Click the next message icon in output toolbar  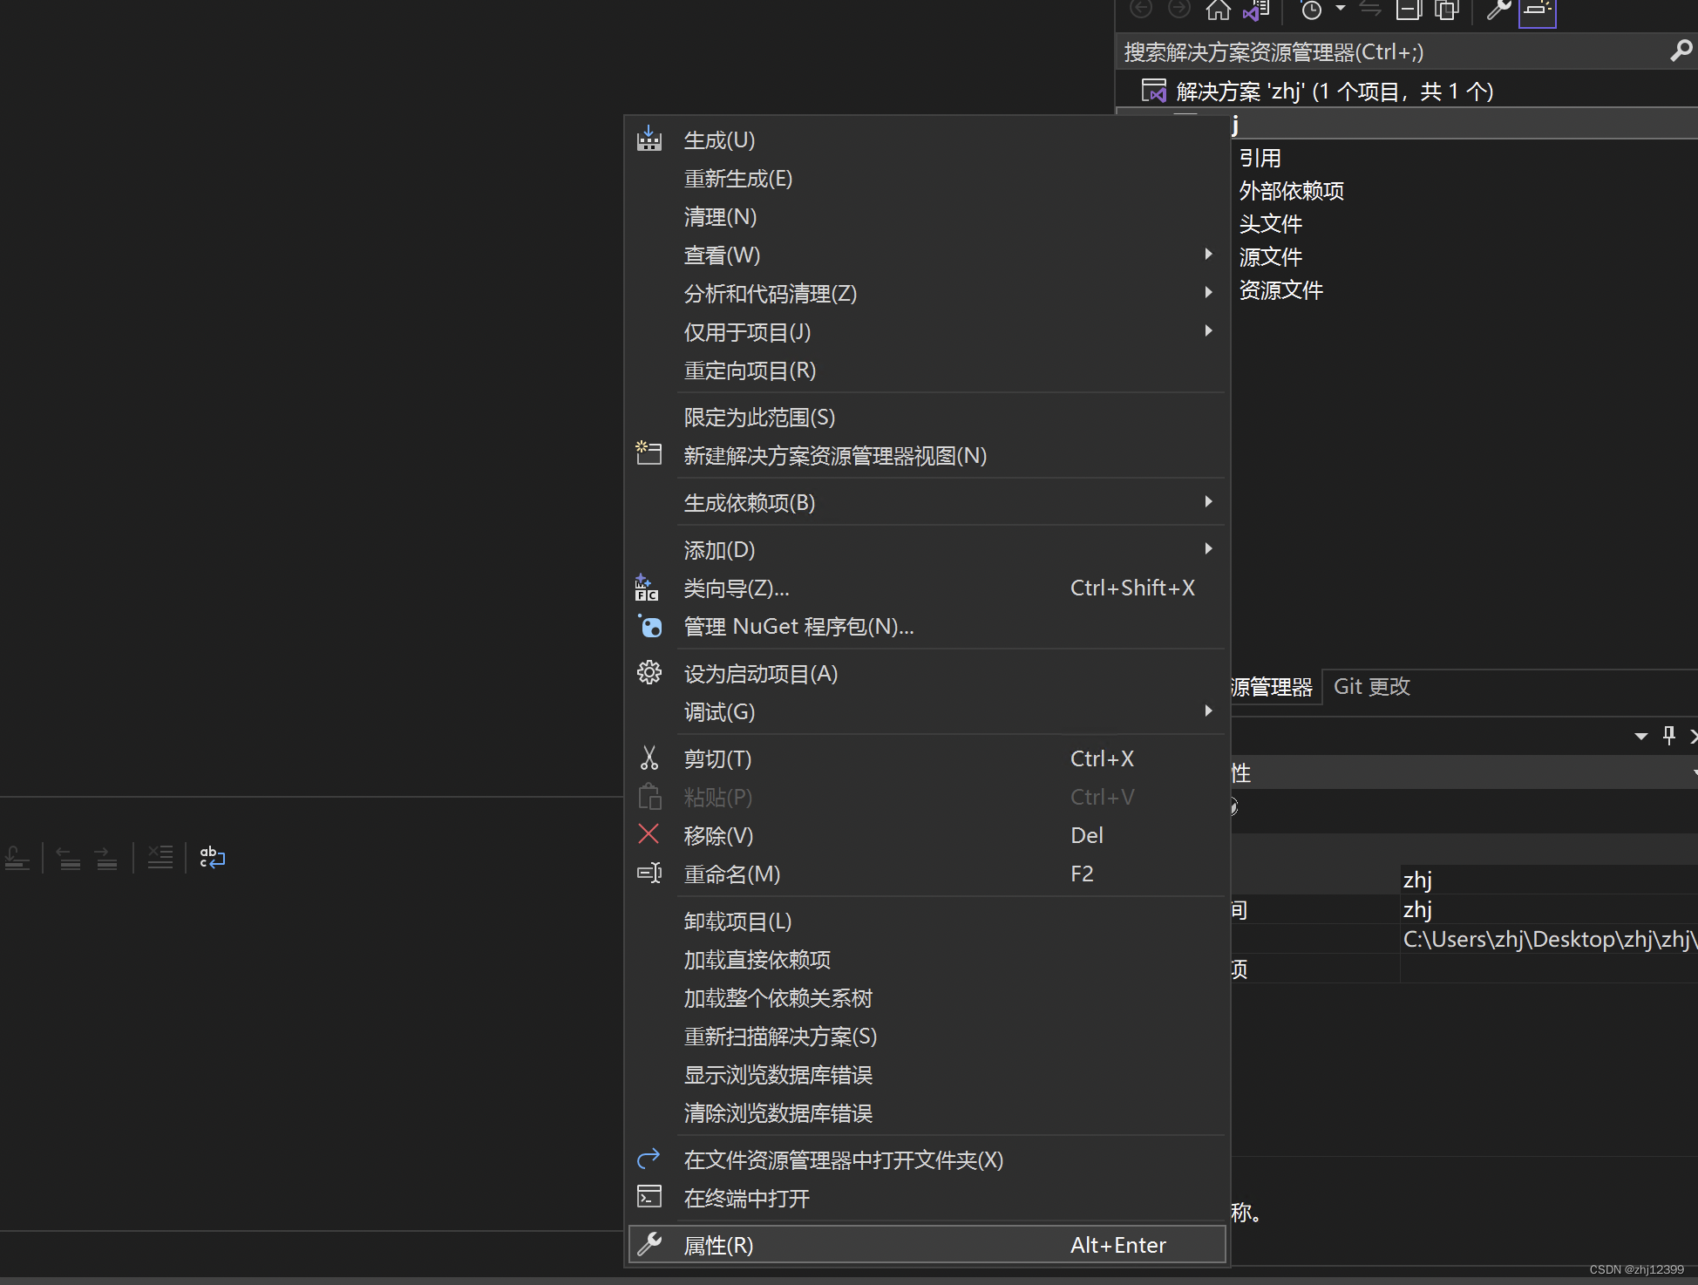(105, 858)
